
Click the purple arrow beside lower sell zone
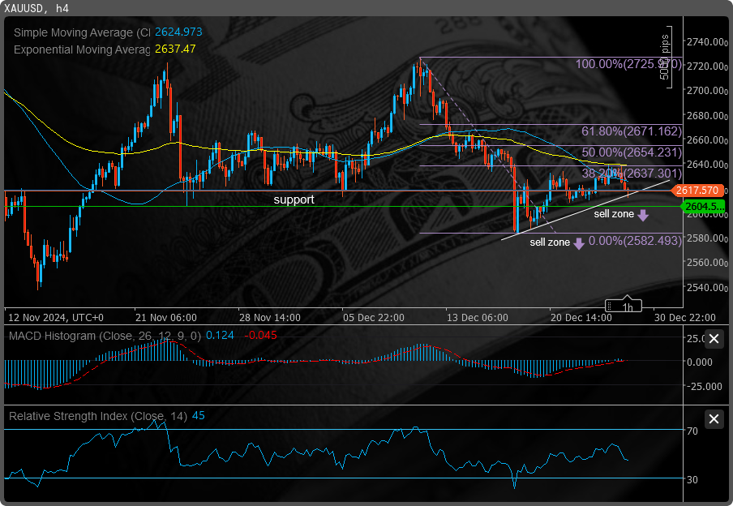(579, 243)
